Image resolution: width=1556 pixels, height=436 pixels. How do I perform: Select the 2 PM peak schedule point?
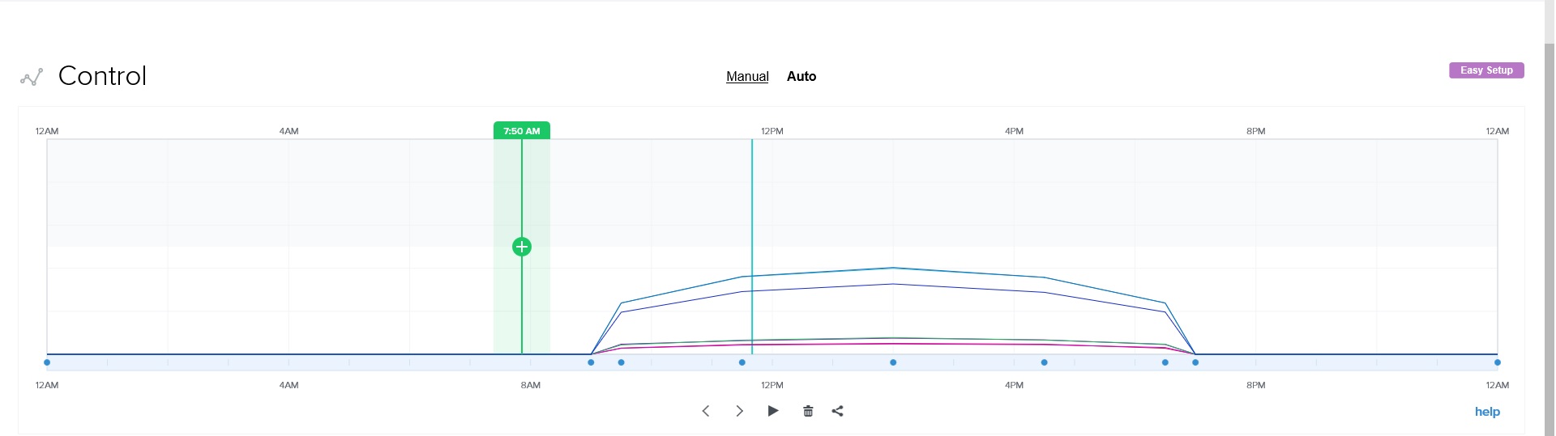click(x=893, y=362)
